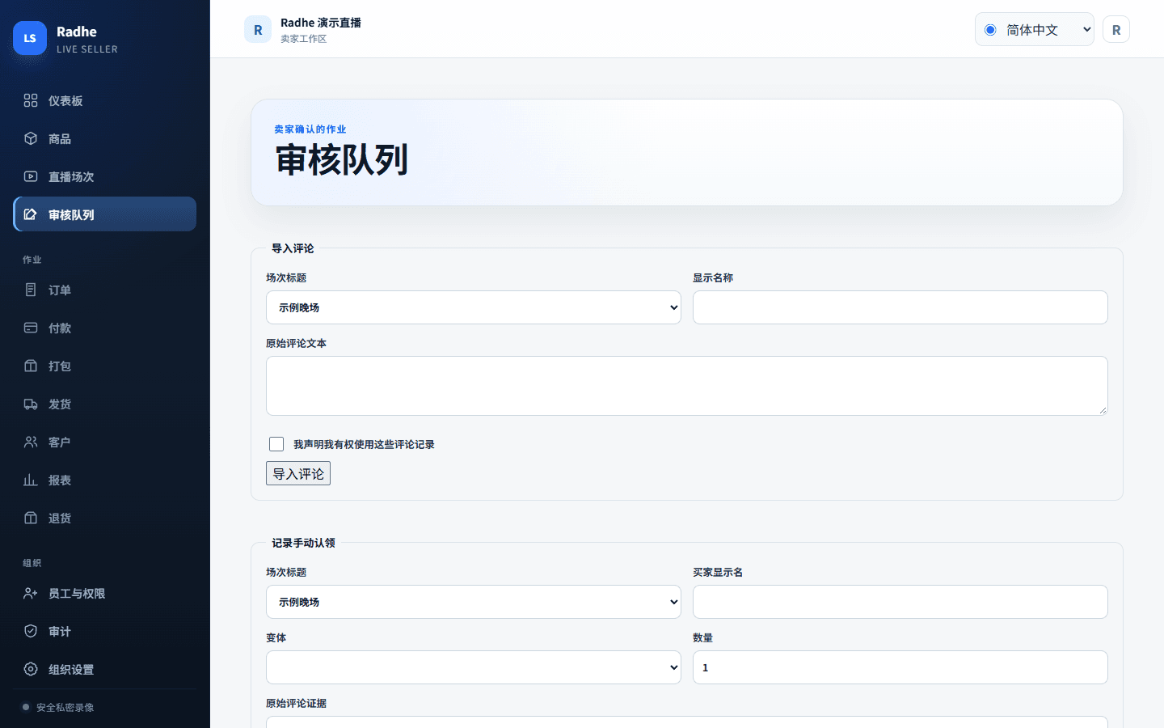Click the 卖家确认的作业 subtitle
1164x728 pixels.
tap(310, 129)
